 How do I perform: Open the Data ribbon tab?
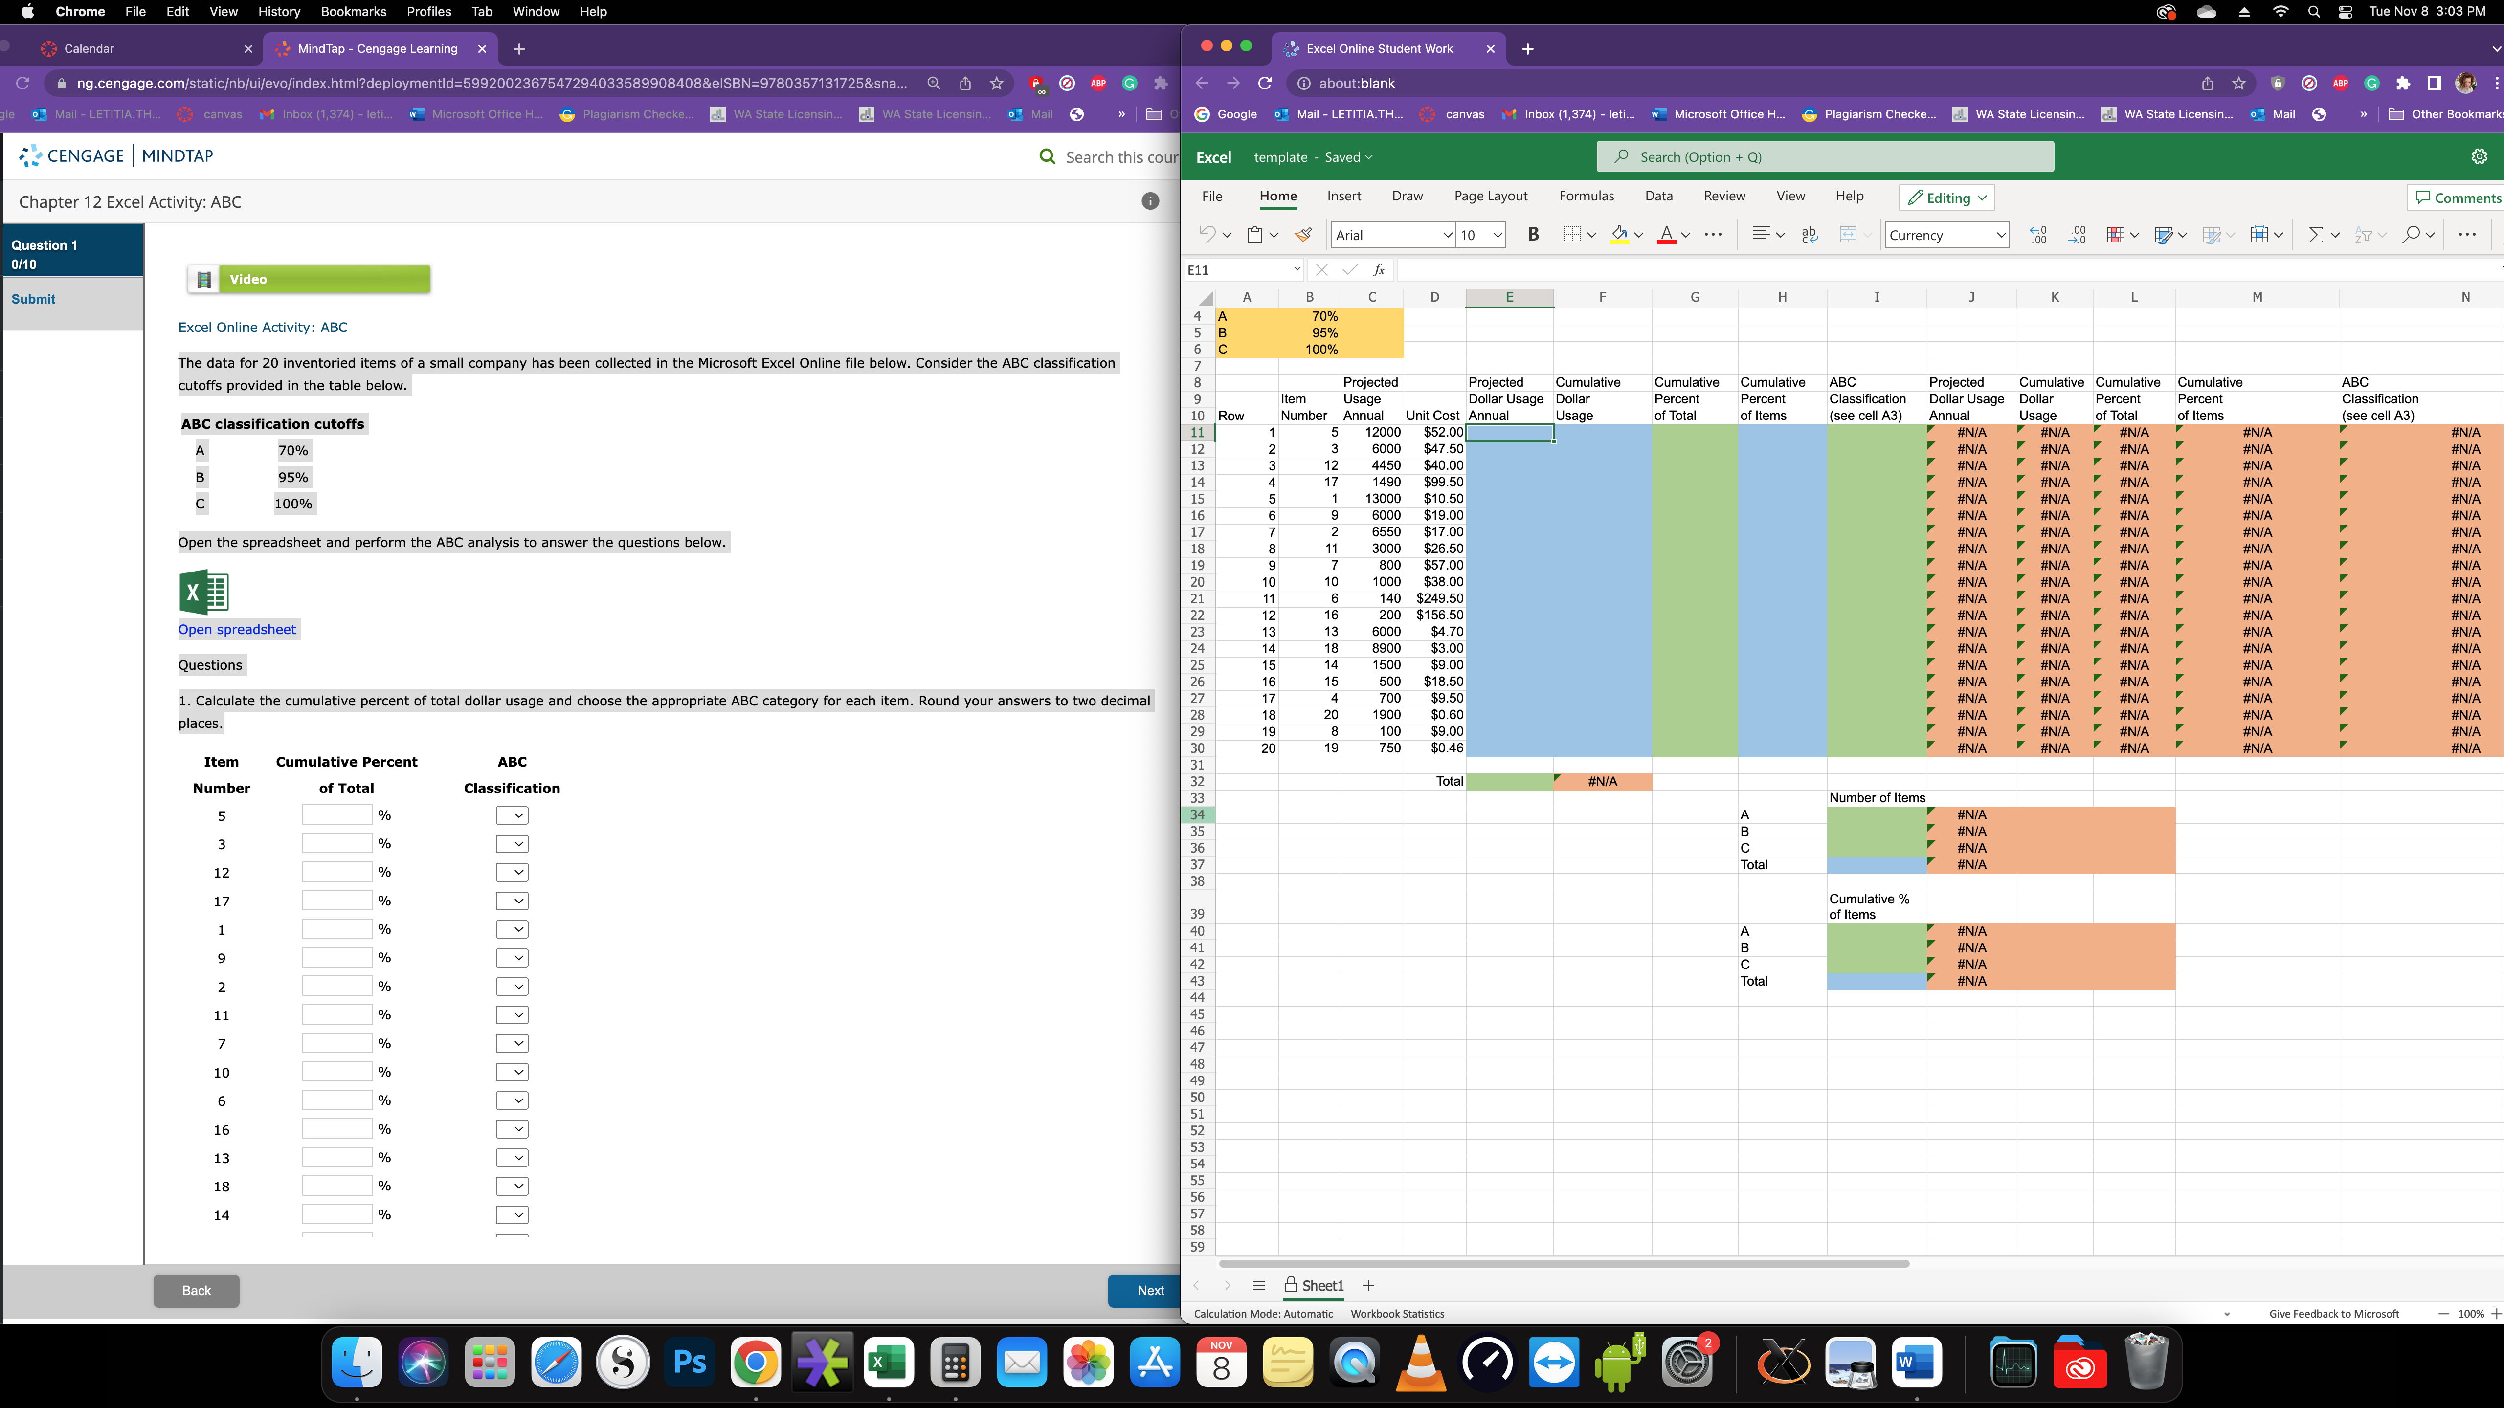click(1658, 196)
